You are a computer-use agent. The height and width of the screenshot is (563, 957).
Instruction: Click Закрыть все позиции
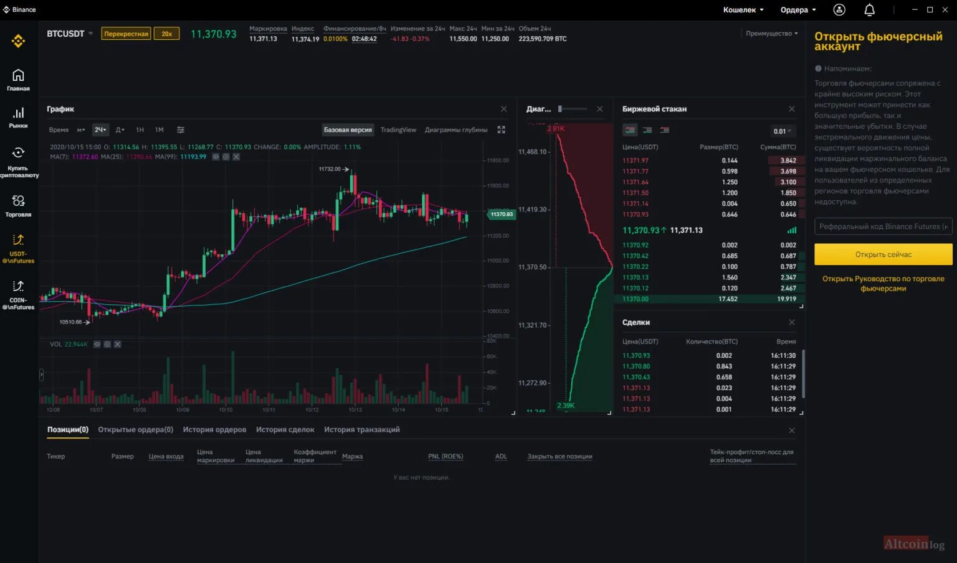coord(559,457)
